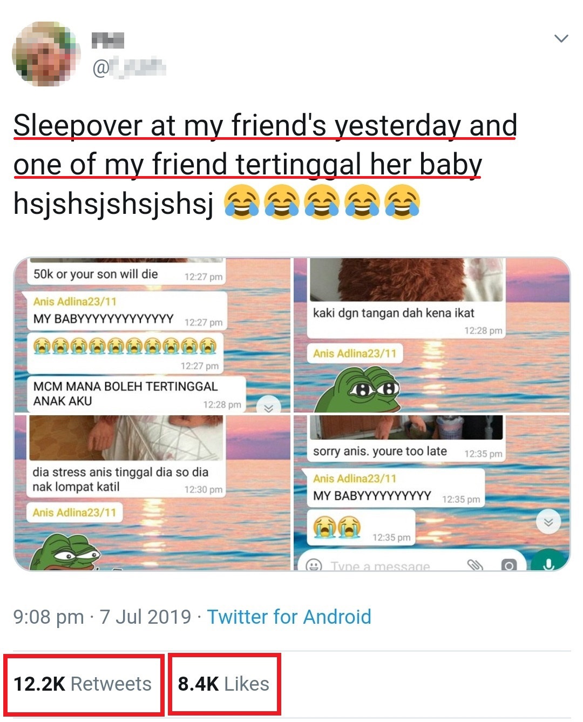Screen dimensions: 583x722
Task: Tap the scroll-down double chevron in top-left screenshot
Action: pos(268,407)
